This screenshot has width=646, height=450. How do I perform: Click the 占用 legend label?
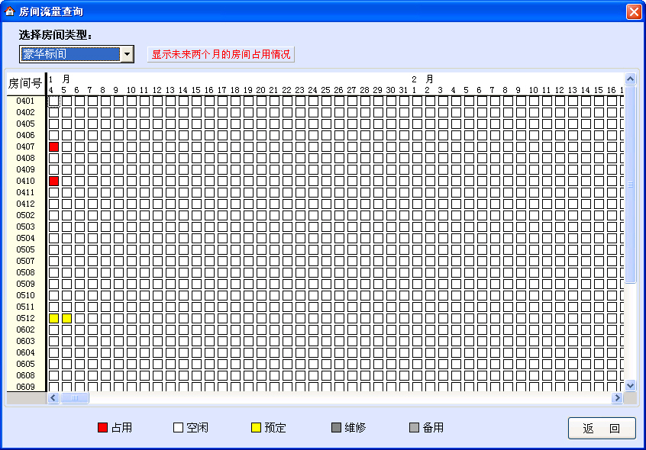121,428
